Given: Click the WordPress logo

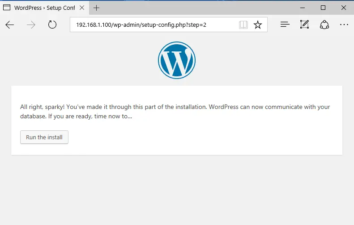Looking at the screenshot, I should [x=177, y=60].
